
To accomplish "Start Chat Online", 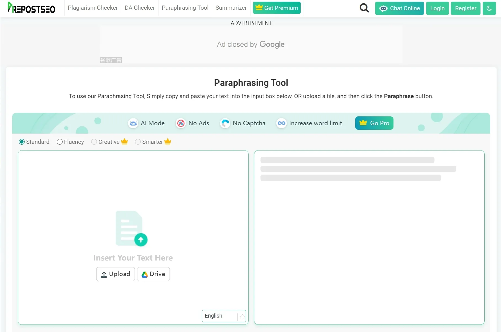I will pyautogui.click(x=400, y=8).
